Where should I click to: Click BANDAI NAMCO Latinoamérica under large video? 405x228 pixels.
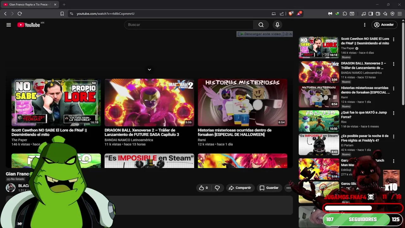tap(129, 140)
